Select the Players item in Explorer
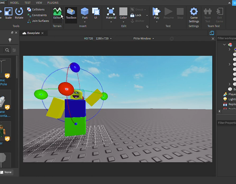Screen dimensions: 236x184 click(x=230, y=94)
